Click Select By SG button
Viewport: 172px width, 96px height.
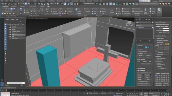pyautogui.click(x=158, y=83)
